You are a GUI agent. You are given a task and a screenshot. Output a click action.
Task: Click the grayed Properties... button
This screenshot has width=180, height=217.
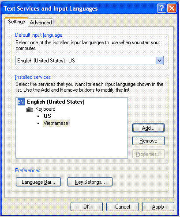[148, 154]
